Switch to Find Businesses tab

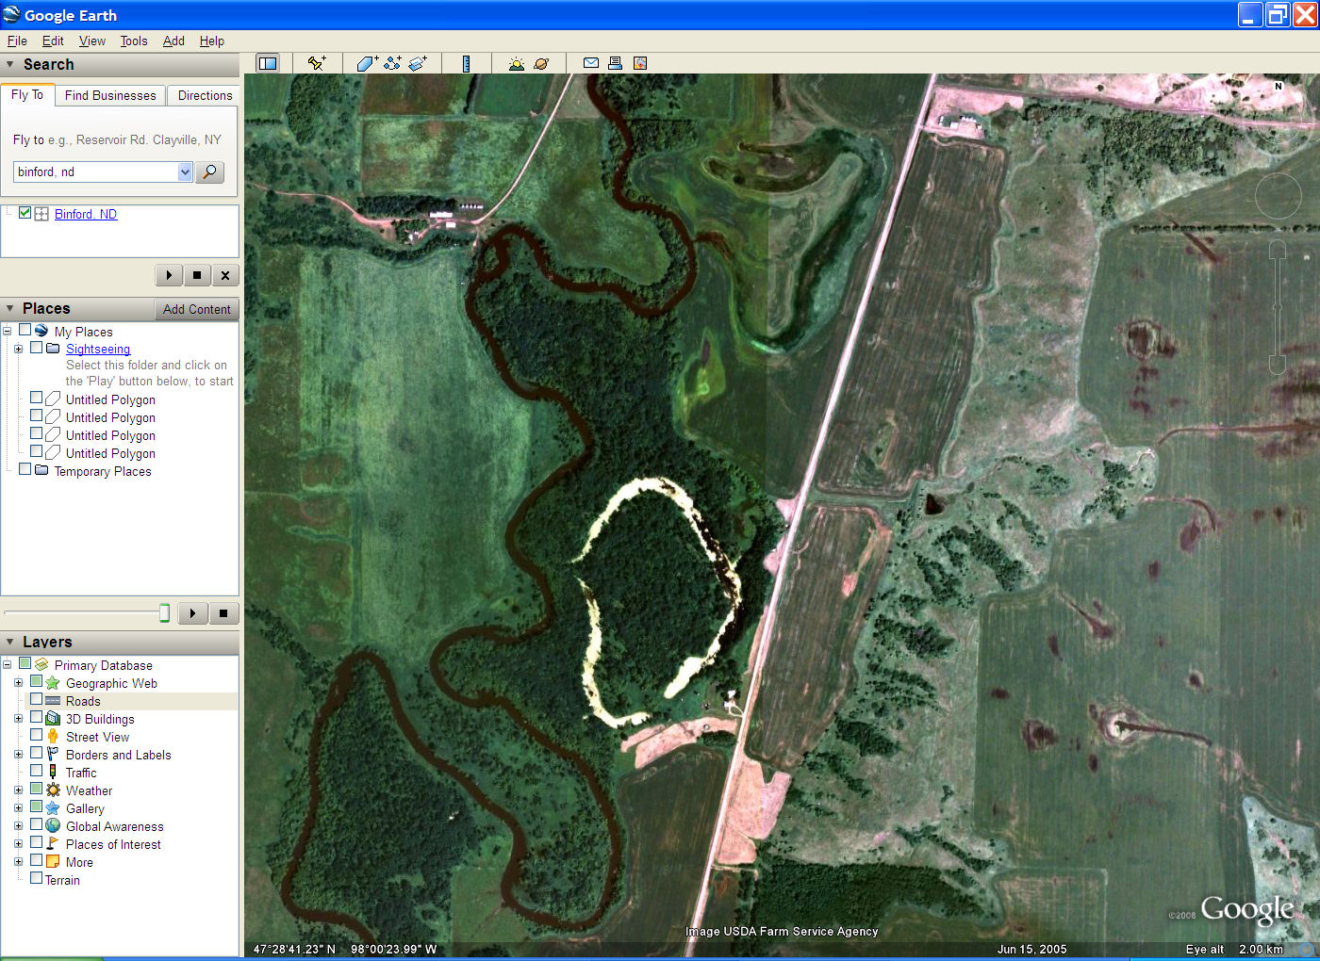pos(110,95)
